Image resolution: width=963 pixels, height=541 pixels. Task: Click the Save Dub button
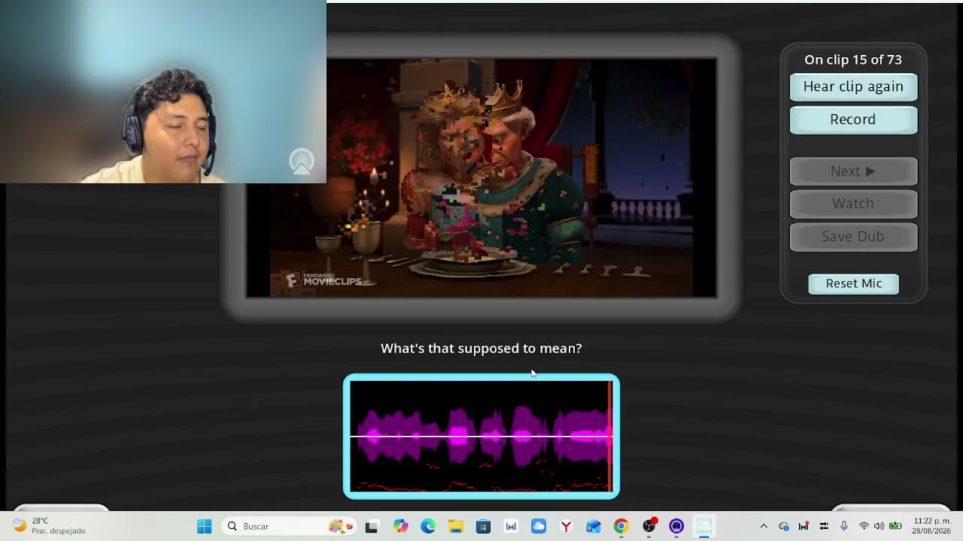point(853,237)
